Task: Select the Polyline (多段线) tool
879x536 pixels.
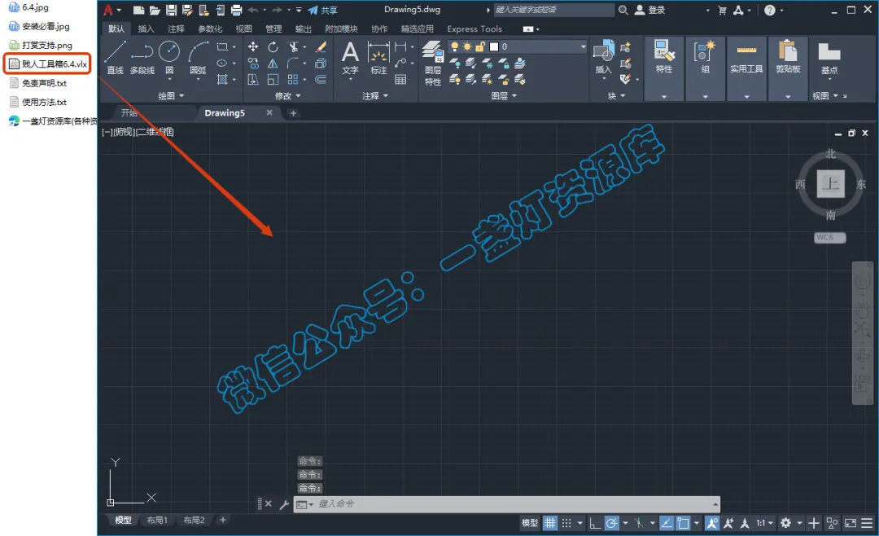Action: point(142,57)
